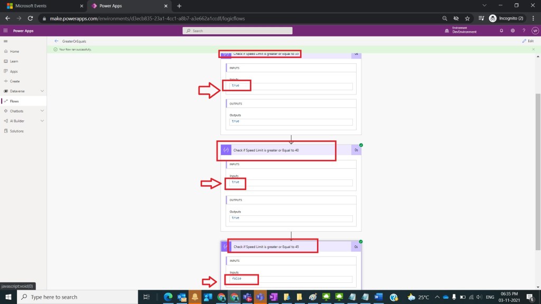Dismiss the flow ran successfully banner
541x304 pixels.
point(533,49)
